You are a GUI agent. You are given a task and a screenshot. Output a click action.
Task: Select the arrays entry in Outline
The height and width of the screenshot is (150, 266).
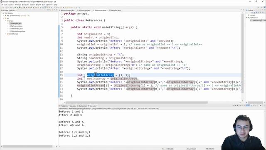253,15
